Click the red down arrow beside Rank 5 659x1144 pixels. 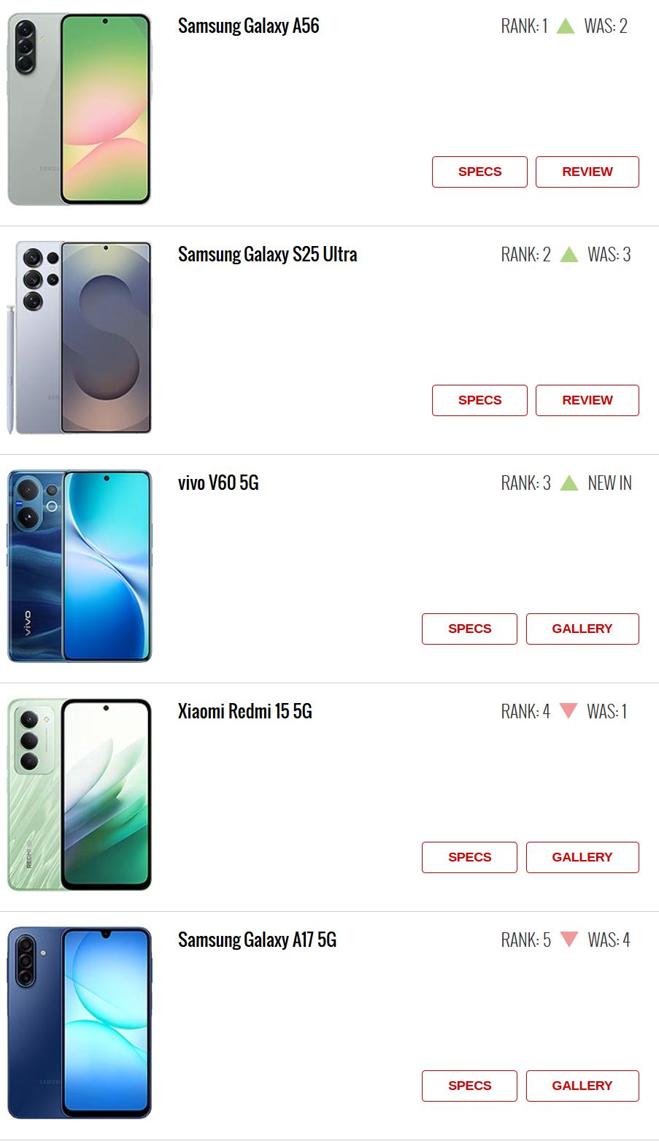569,940
